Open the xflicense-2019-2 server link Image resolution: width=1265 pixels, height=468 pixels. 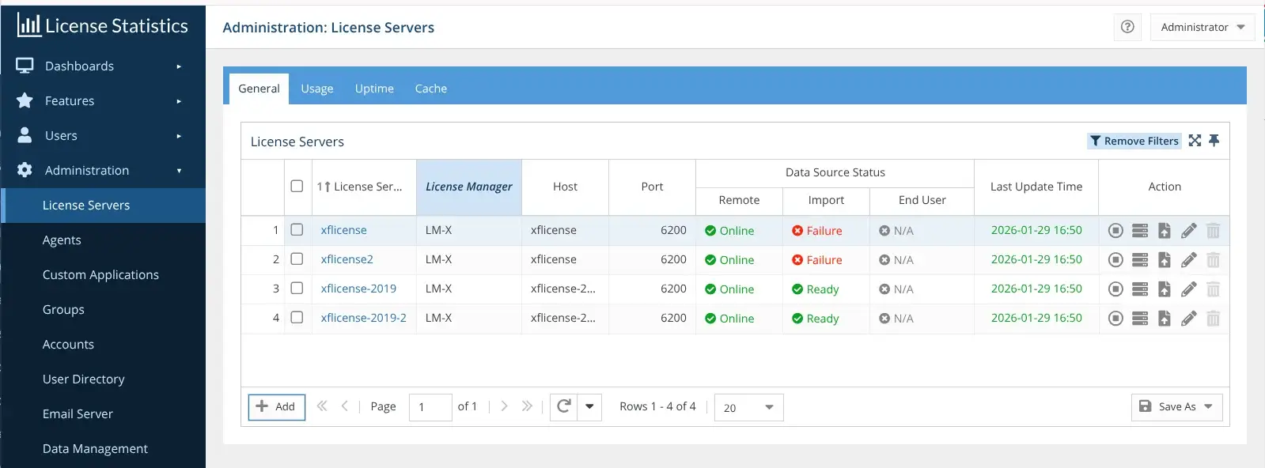click(x=364, y=318)
